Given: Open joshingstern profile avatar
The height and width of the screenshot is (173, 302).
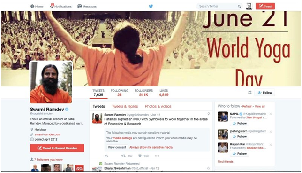Looking at the screenshot, I should (x=223, y=134).
